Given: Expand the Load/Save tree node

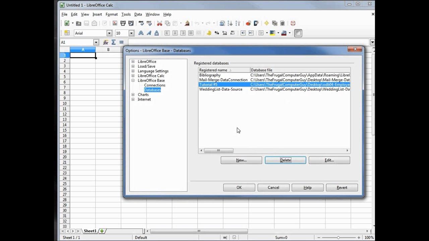Looking at the screenshot, I should [x=133, y=66].
